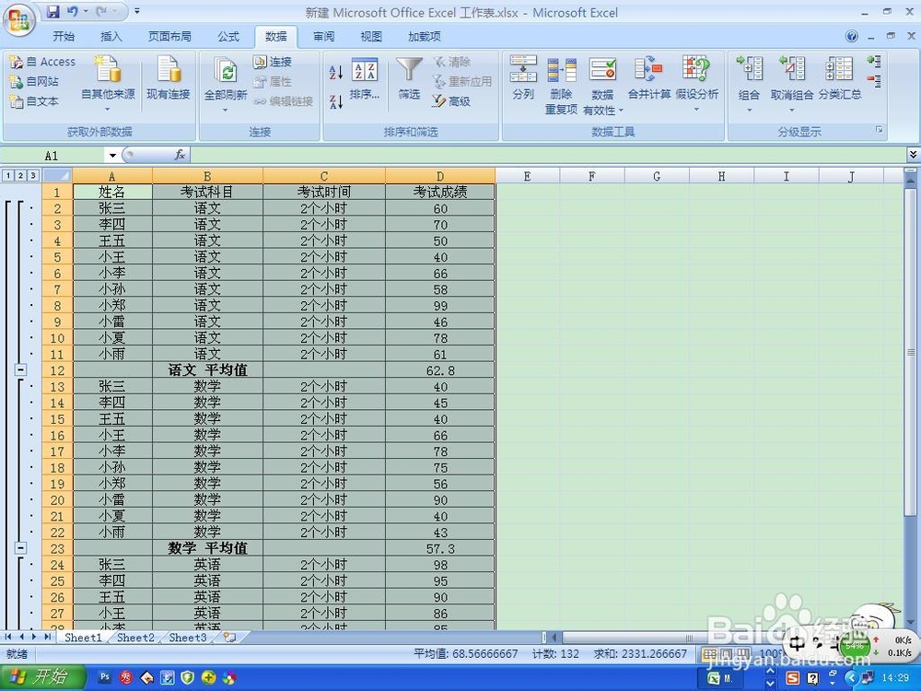This screenshot has height=691, width=921.
Task: Switch to Sheet2
Action: (135, 638)
